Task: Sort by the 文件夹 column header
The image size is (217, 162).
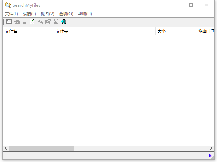Action: point(104,31)
